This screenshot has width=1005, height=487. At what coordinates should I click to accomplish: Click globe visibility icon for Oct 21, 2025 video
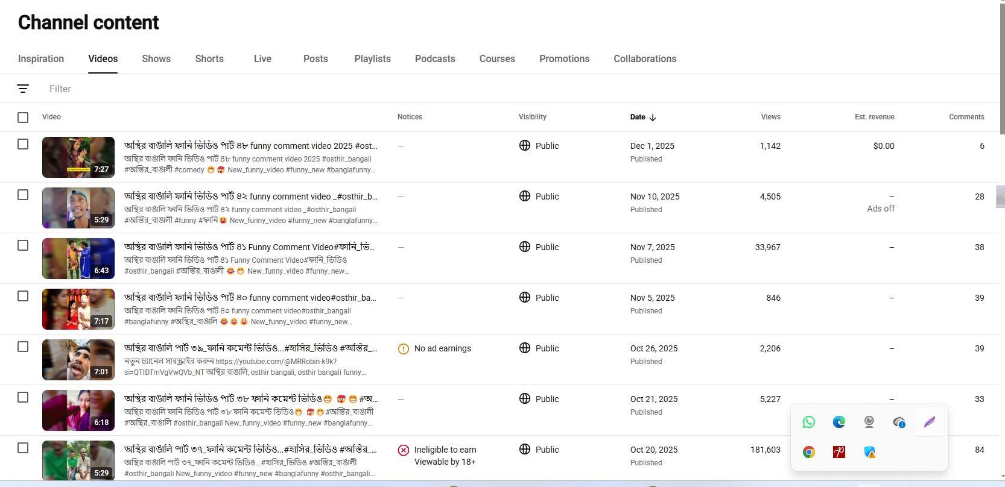tap(525, 398)
